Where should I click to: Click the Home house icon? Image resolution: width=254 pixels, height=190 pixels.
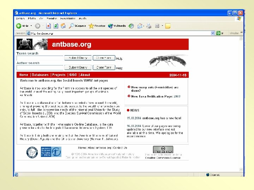(63, 26)
